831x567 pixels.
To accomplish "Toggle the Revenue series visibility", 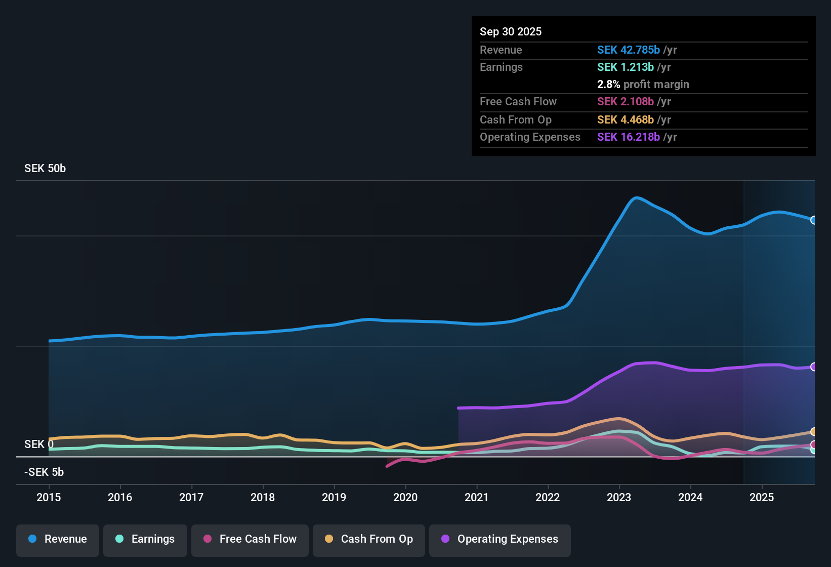I will pyautogui.click(x=57, y=539).
